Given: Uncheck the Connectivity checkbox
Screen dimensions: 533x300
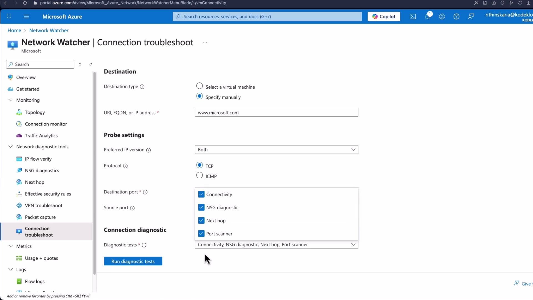Looking at the screenshot, I should pos(201,194).
